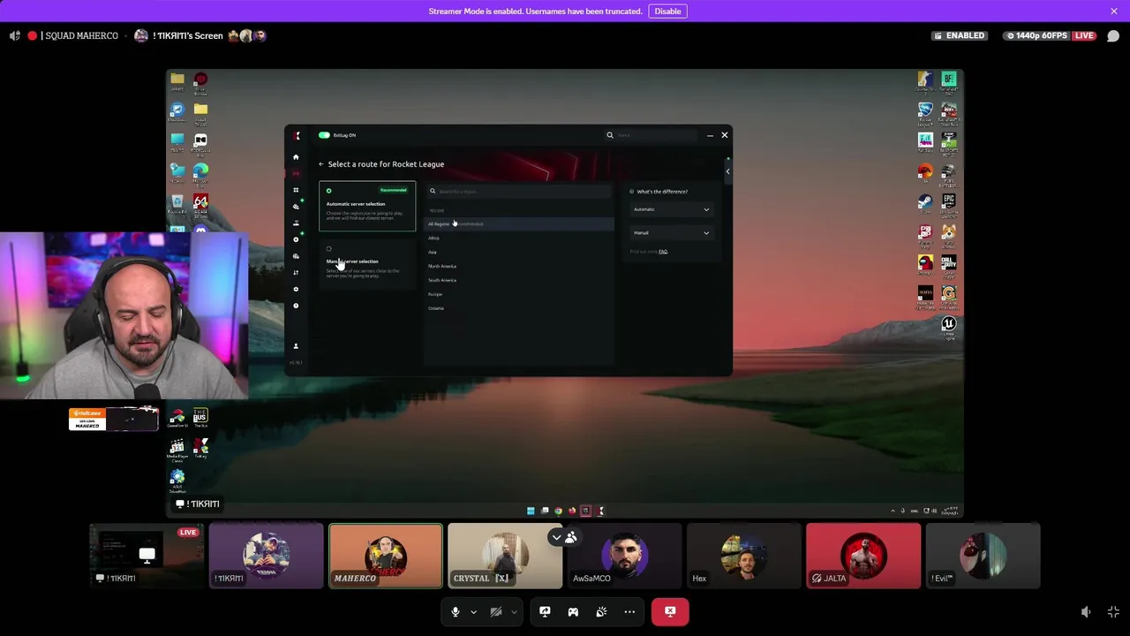The image size is (1130, 636).
Task: Open the apps grid icon in ExitLag sidebar
Action: (x=296, y=190)
